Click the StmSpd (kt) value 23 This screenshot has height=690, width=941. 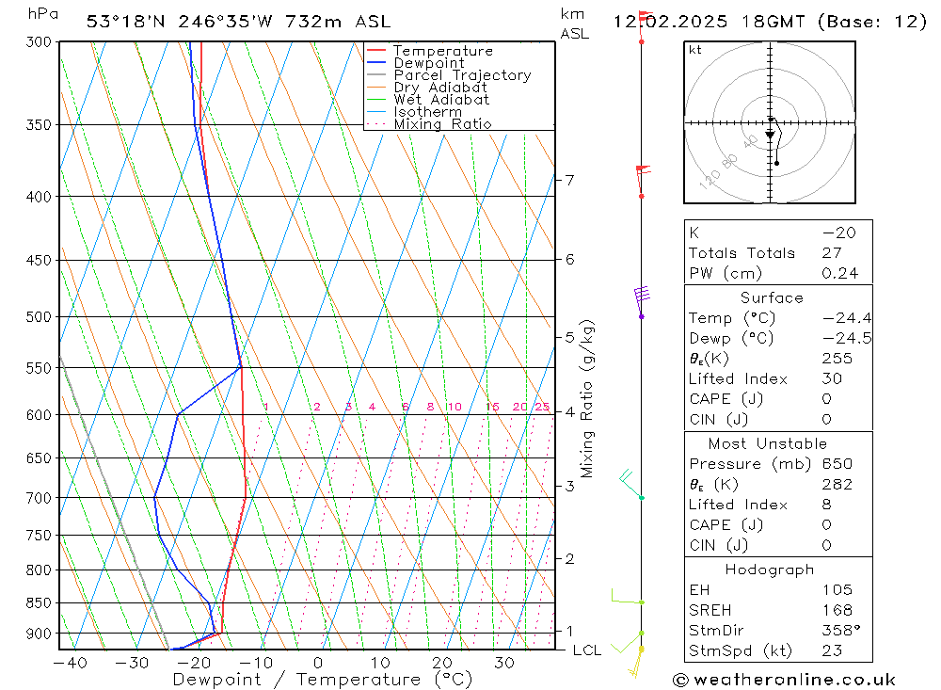[x=832, y=650]
